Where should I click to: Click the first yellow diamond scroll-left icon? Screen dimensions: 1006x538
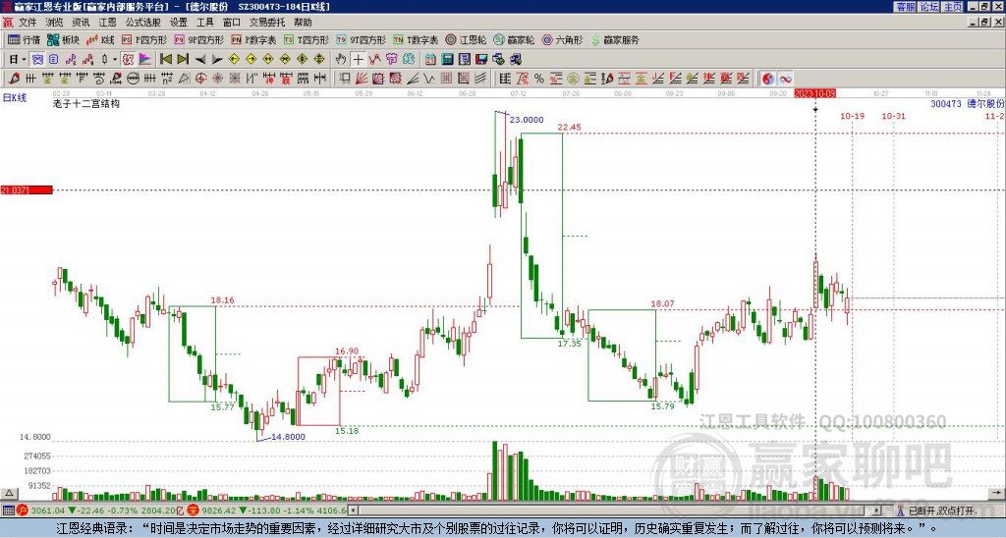click(234, 60)
